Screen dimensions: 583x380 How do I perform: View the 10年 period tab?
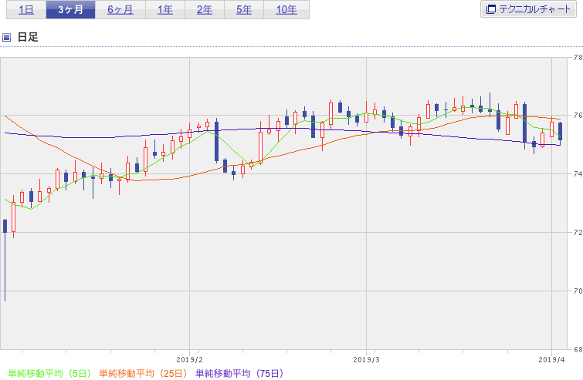pos(286,10)
